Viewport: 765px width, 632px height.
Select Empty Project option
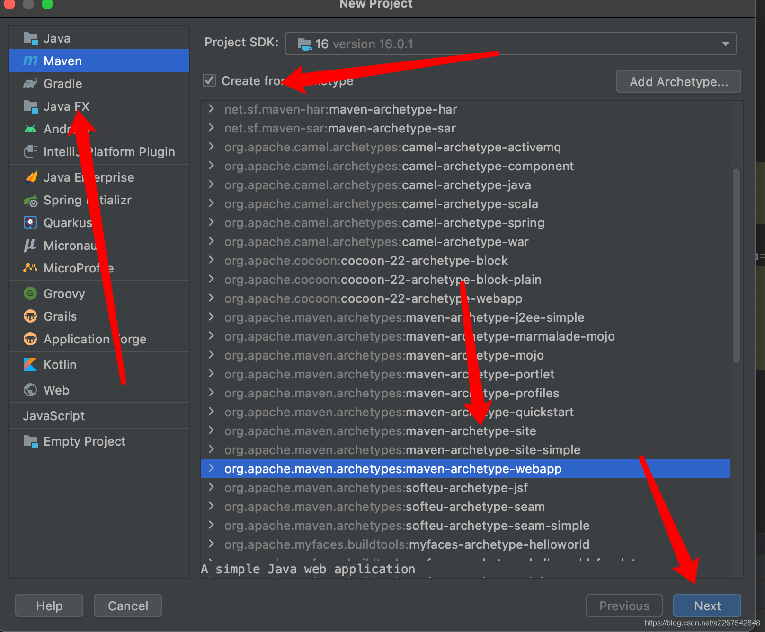coord(99,441)
